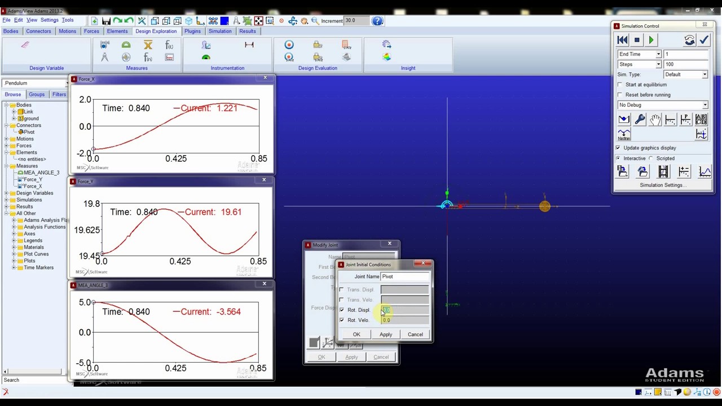Image resolution: width=722 pixels, height=406 pixels.
Task: Collapse the Connectors tree node
Action: point(6,125)
